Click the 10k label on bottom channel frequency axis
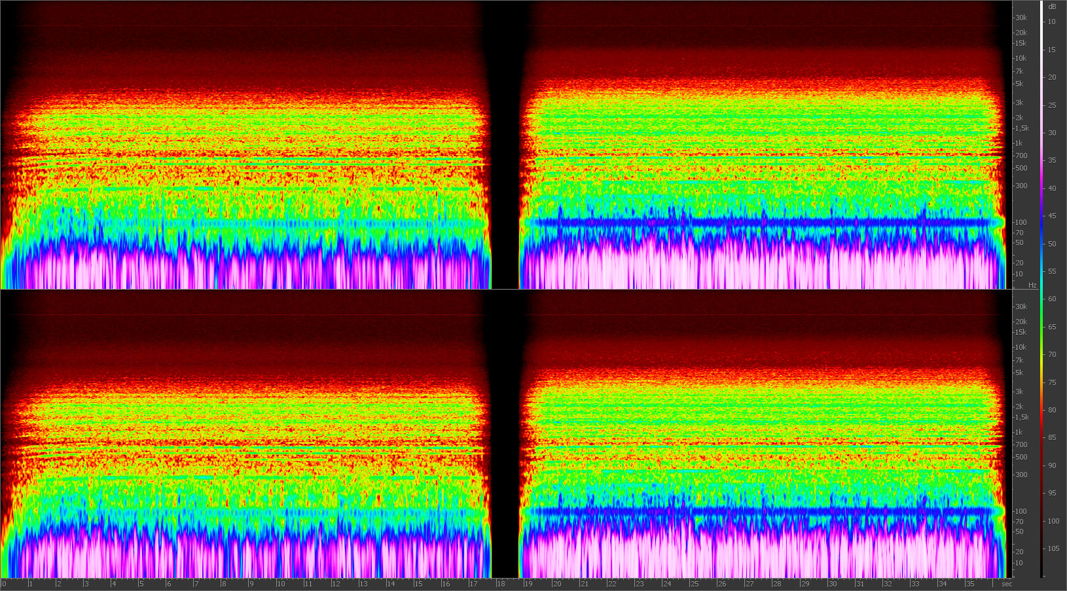The image size is (1067, 591). tap(1021, 347)
